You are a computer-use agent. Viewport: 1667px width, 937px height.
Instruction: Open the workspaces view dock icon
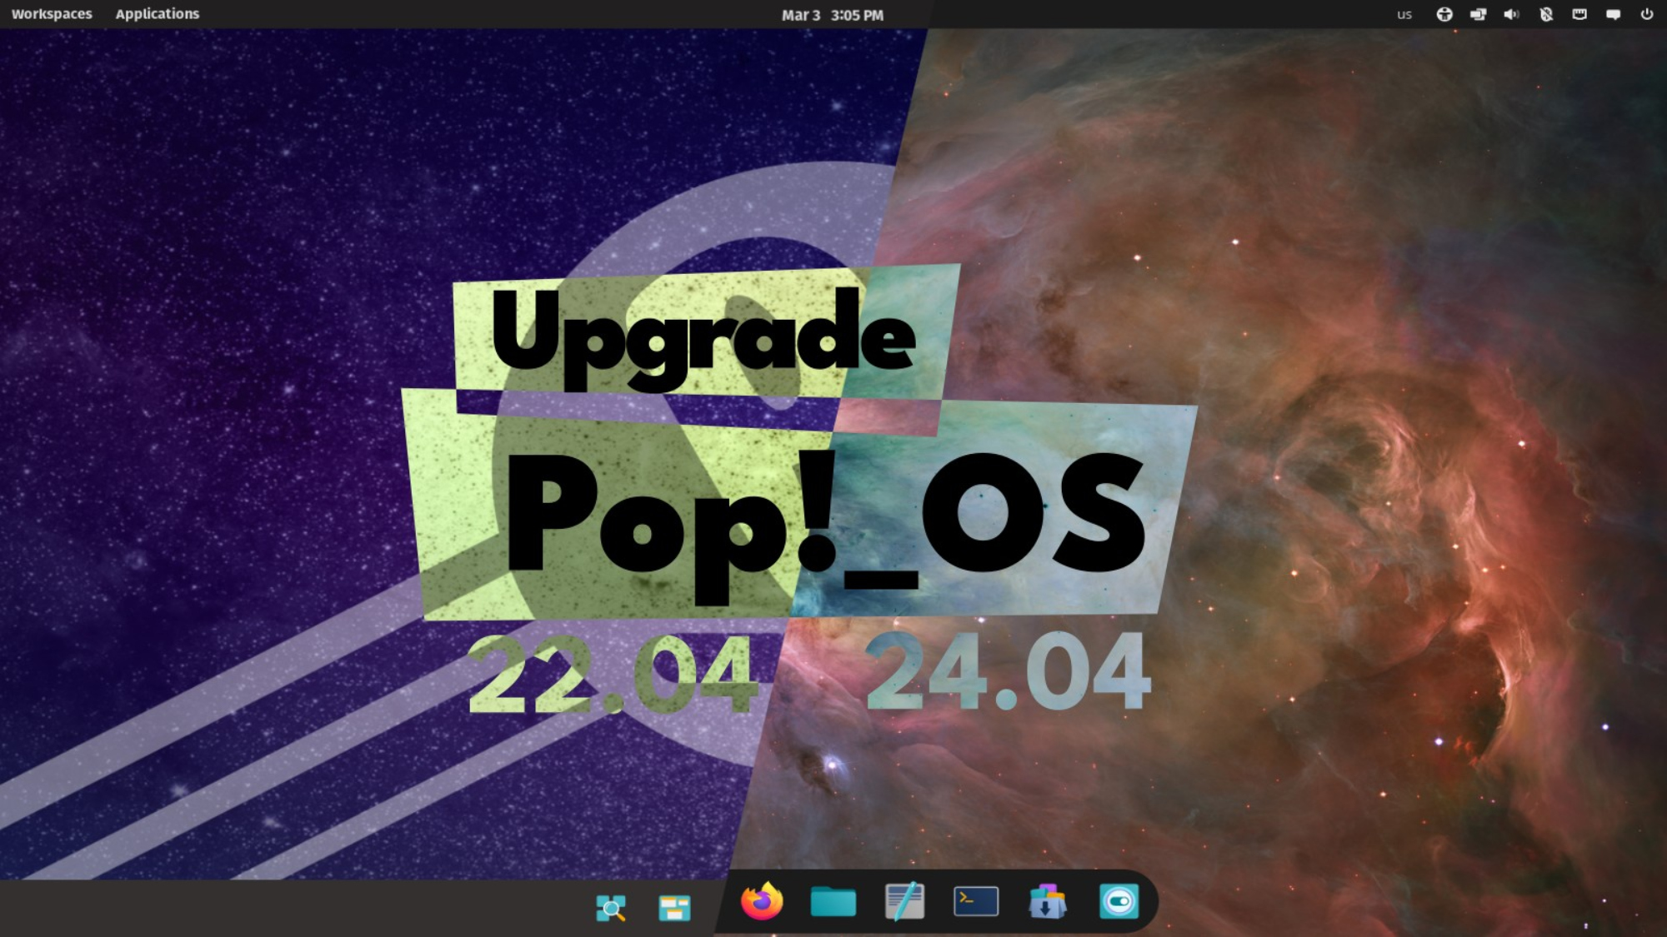click(x=674, y=907)
